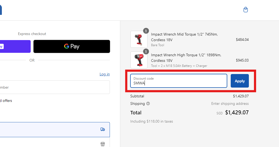Pay using Google Pay express checkout
Viewport: 279px width, 147px height.
(72, 46)
